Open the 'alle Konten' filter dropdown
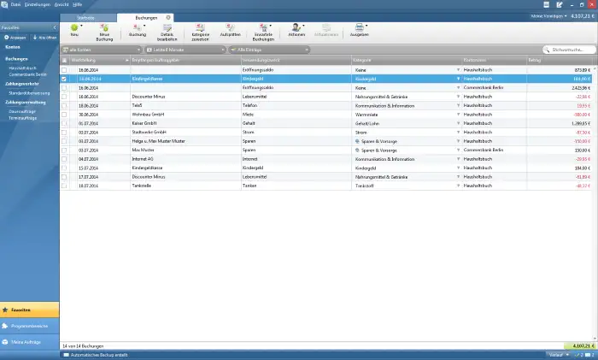 101,50
